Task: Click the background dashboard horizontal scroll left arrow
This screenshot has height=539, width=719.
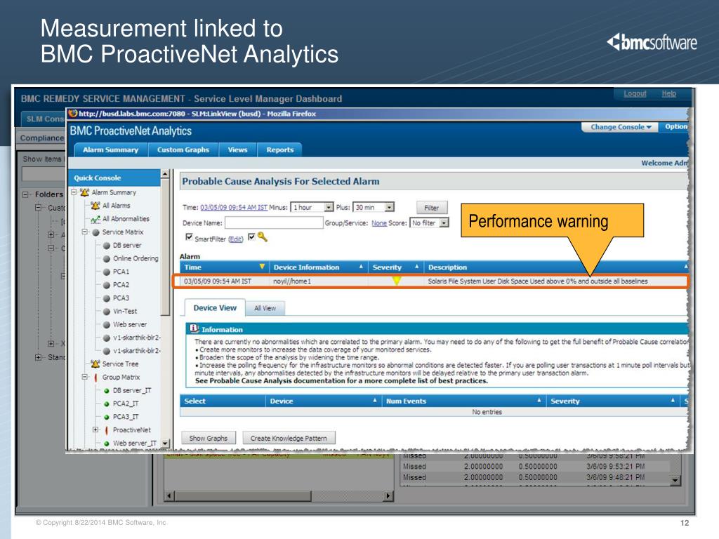Action: [169, 495]
